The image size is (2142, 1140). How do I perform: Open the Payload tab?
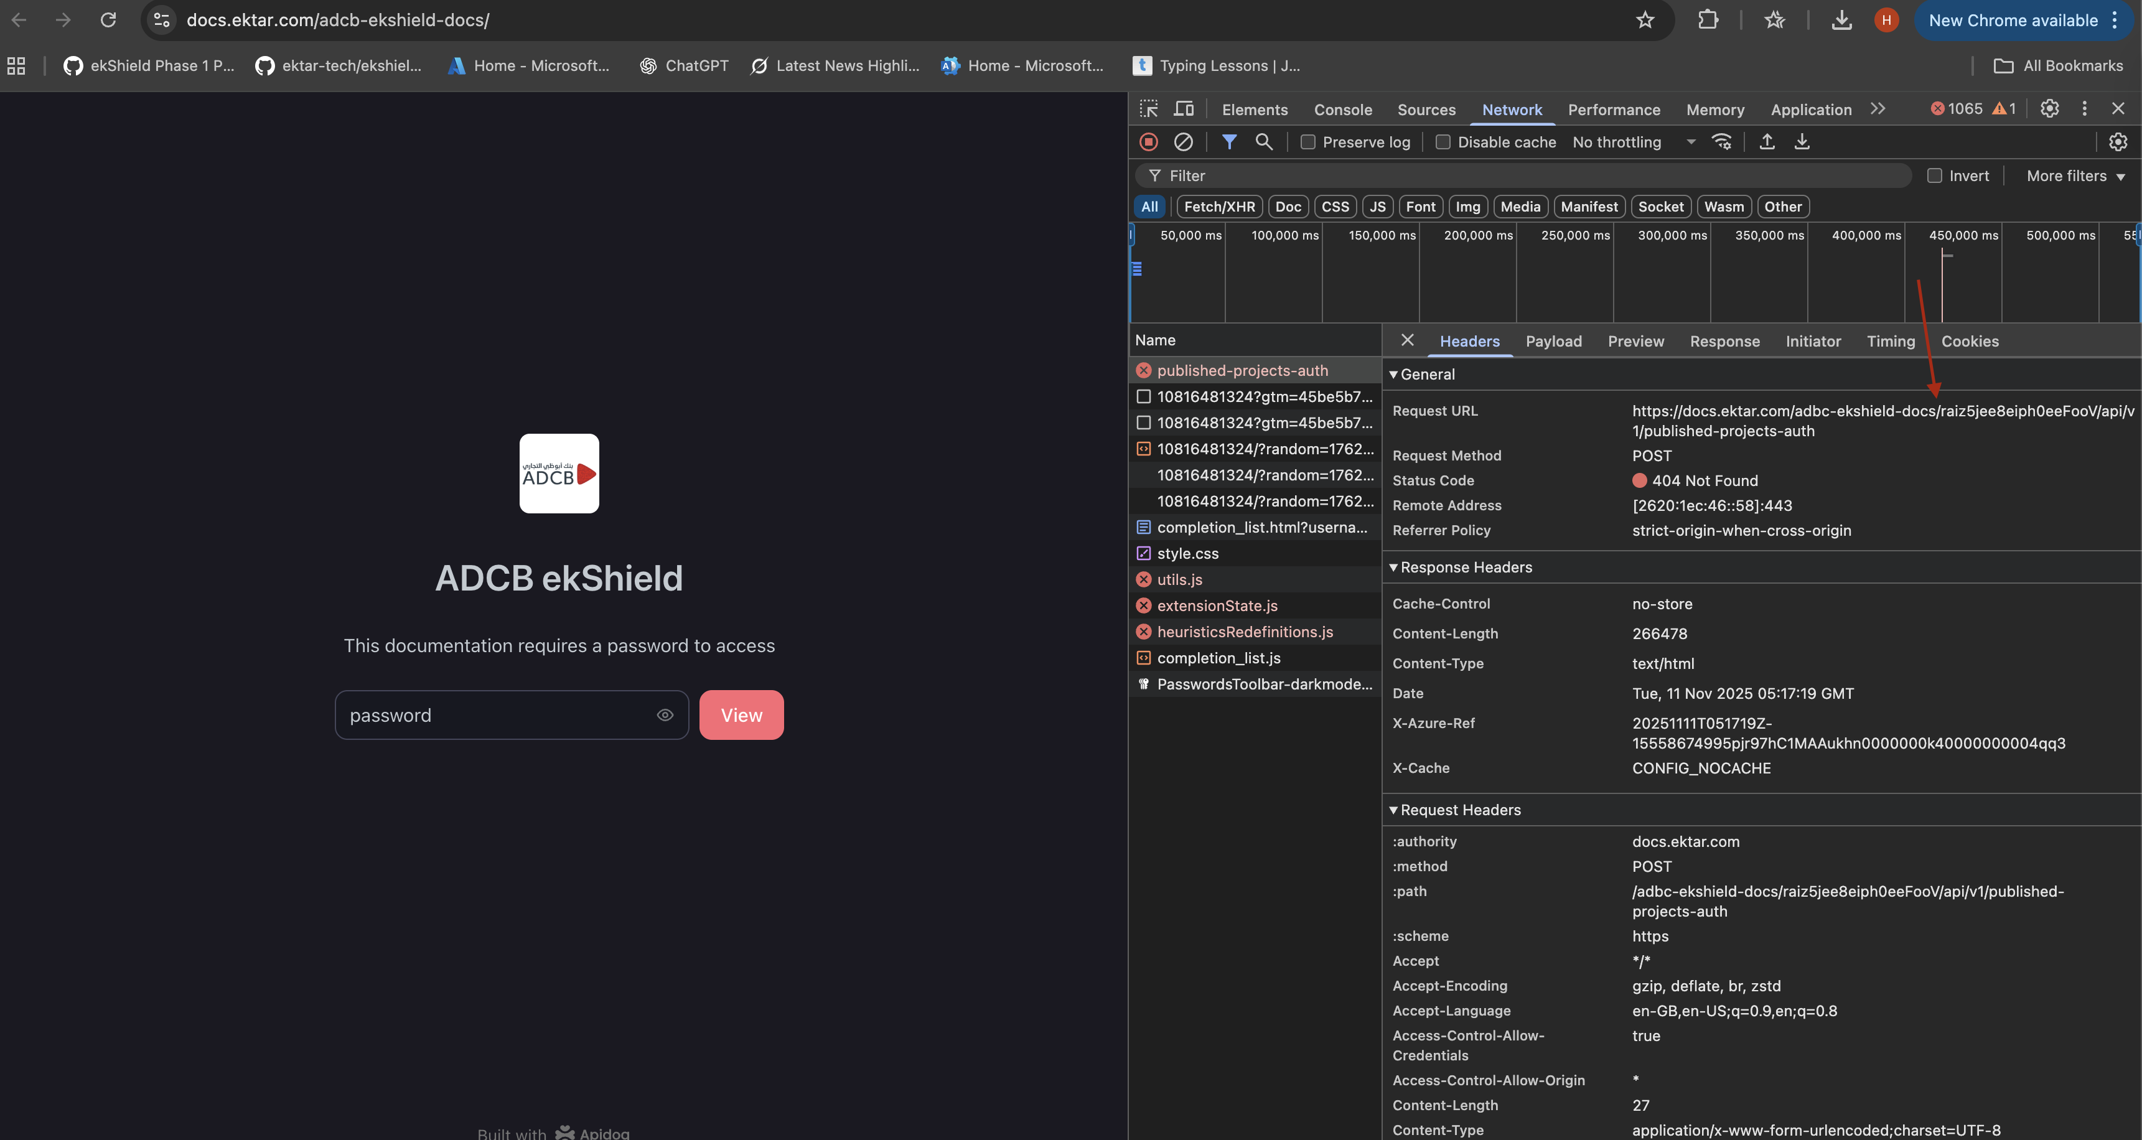tap(1553, 341)
